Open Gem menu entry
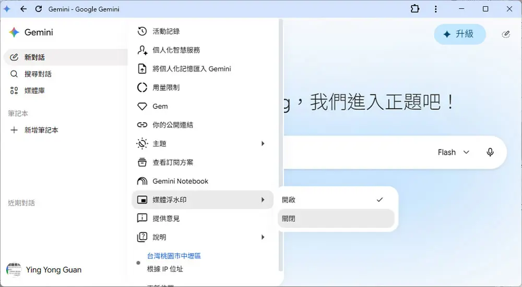 coord(203,106)
